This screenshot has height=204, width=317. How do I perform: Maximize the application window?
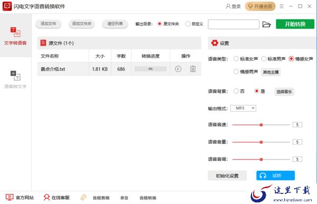tap(300, 6)
